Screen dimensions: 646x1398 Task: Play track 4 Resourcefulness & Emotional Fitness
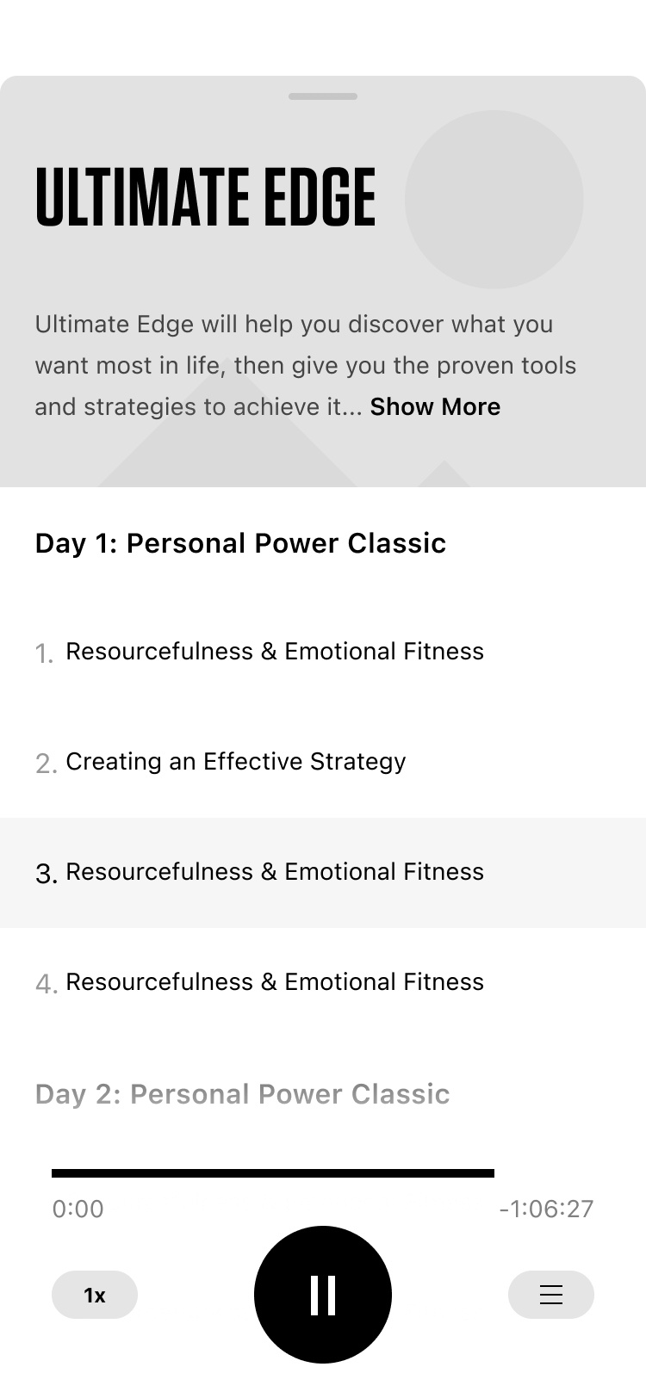click(x=275, y=982)
